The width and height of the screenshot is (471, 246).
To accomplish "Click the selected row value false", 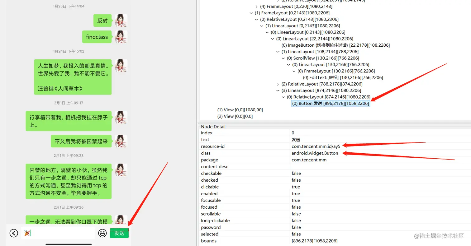I will pyautogui.click(x=296, y=234).
